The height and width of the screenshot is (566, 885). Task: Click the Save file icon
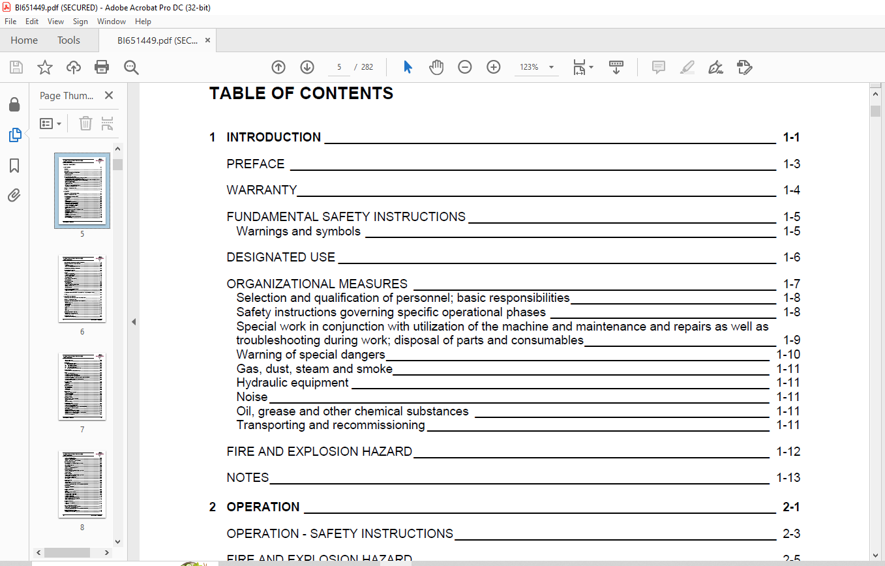[x=16, y=67]
